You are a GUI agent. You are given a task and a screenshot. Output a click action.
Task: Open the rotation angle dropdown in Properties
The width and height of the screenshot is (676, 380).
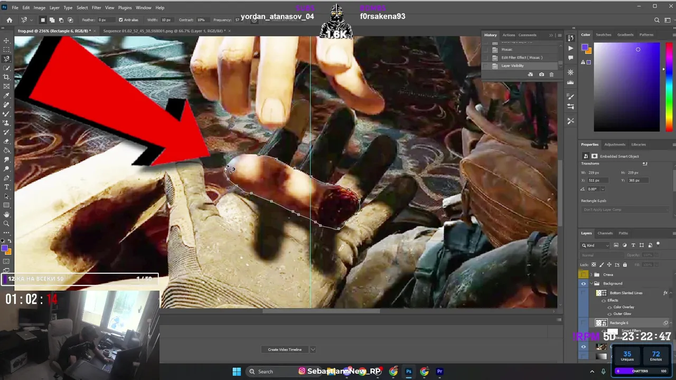pos(603,189)
